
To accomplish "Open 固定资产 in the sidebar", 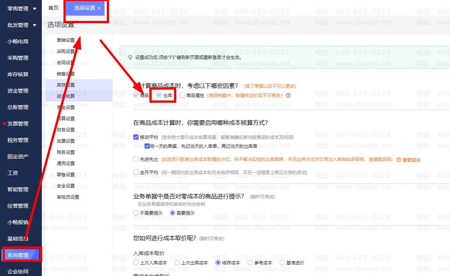I will pyautogui.click(x=18, y=156).
